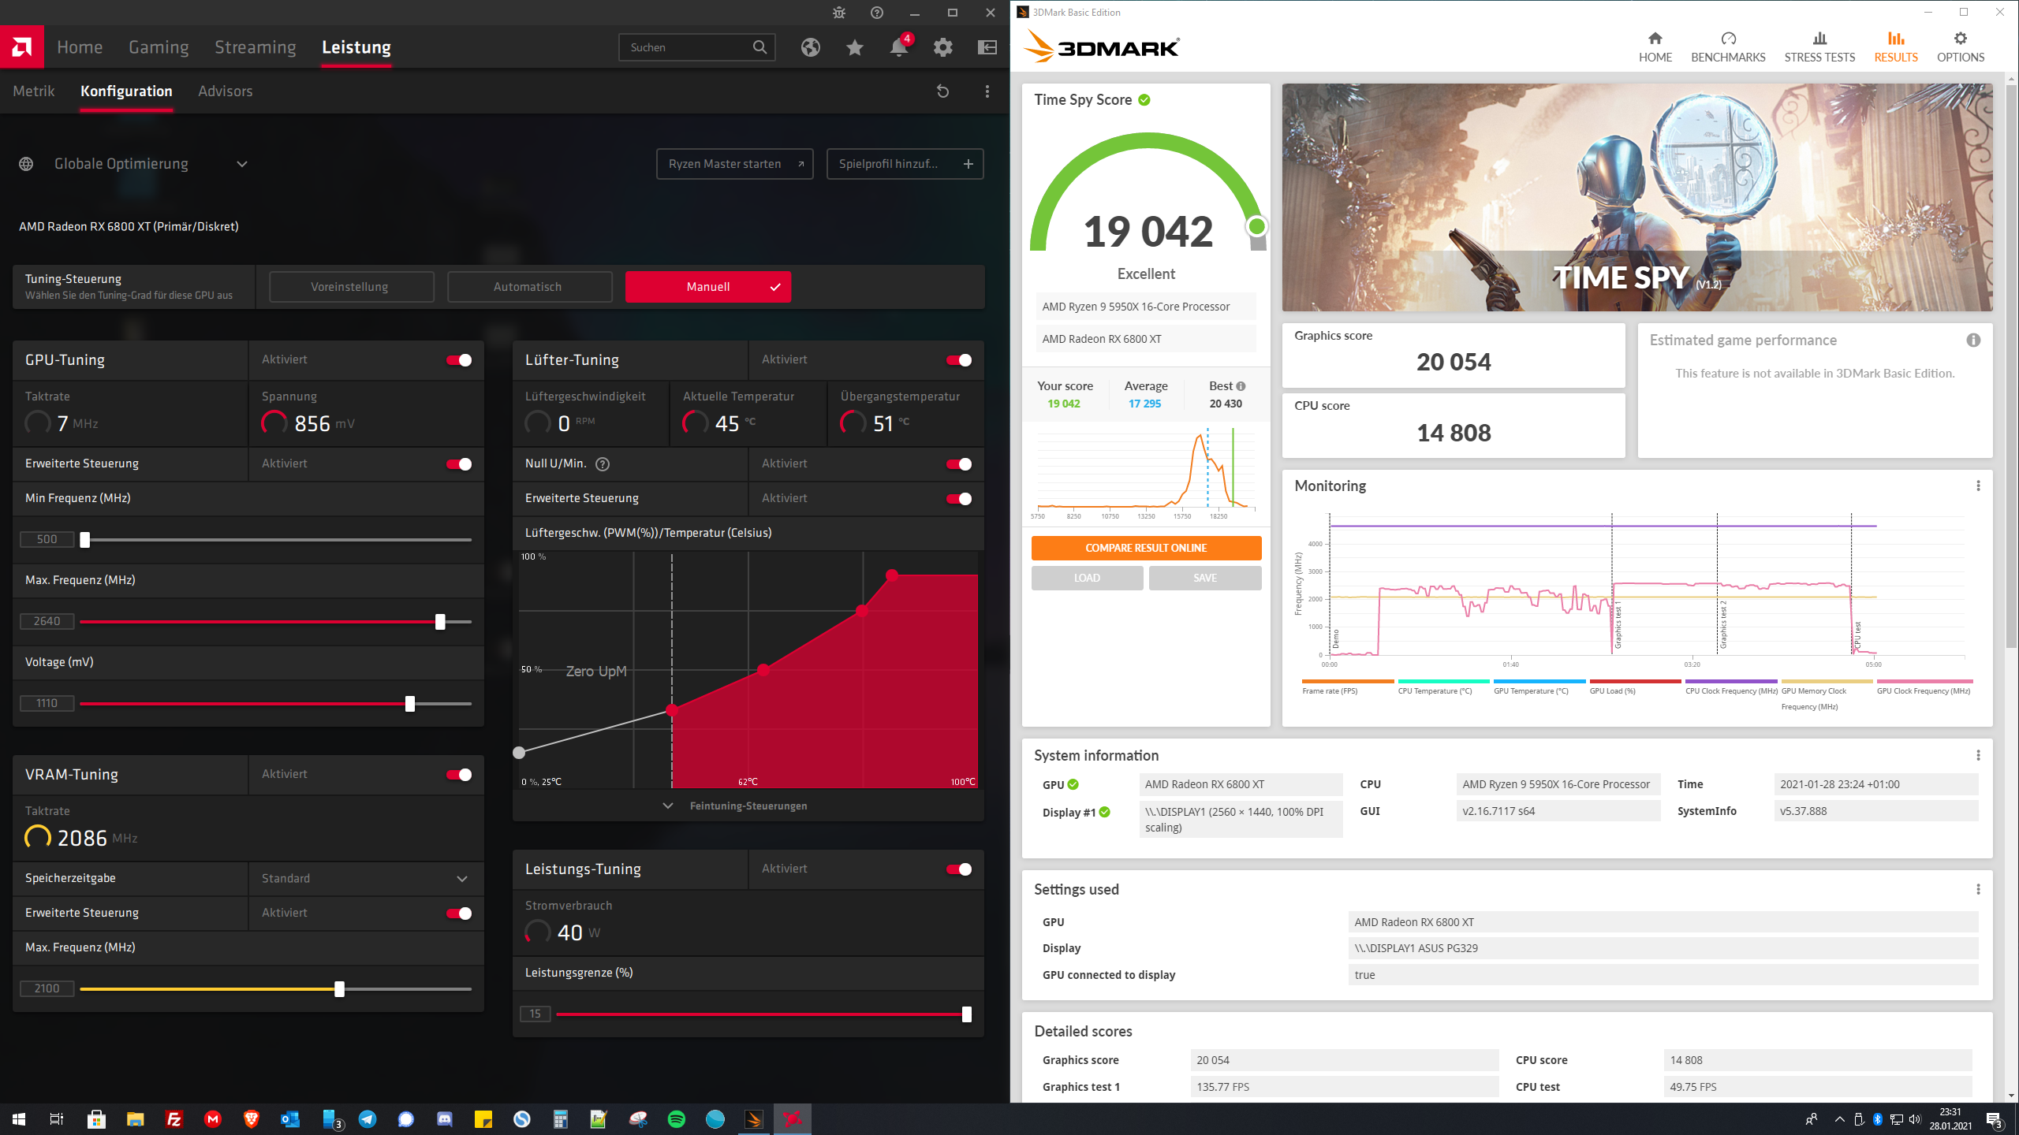
Task: Click the favorites star icon
Action: [854, 47]
